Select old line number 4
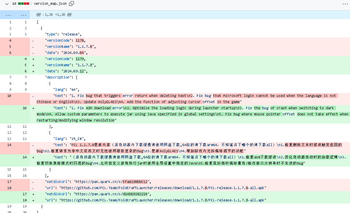 click(x=10, y=40)
